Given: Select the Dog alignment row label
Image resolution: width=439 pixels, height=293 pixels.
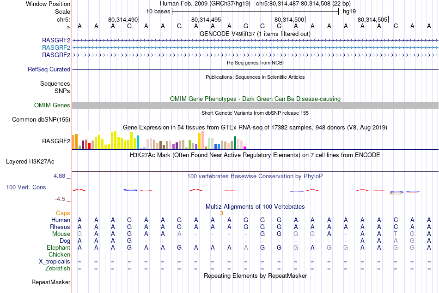Looking at the screenshot, I should click(65, 240).
